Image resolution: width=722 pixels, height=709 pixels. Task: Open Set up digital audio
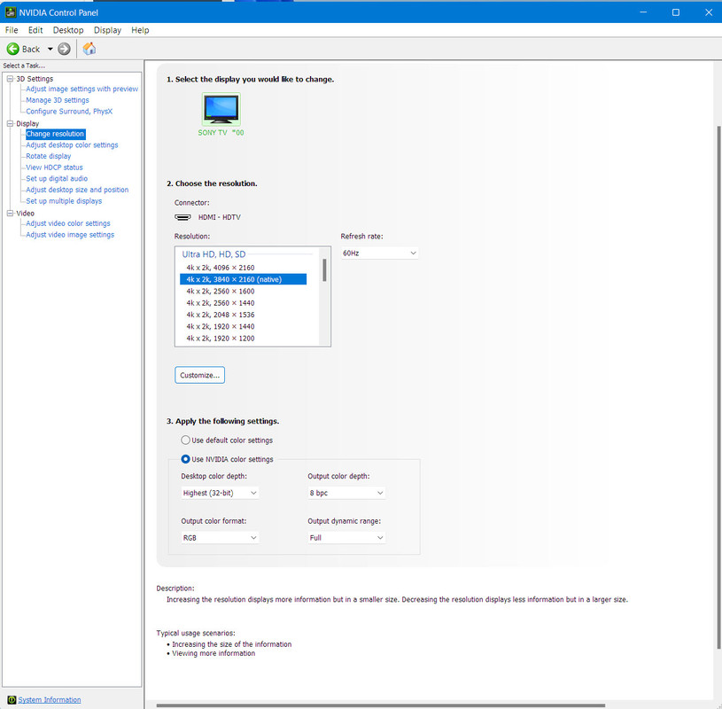click(57, 178)
